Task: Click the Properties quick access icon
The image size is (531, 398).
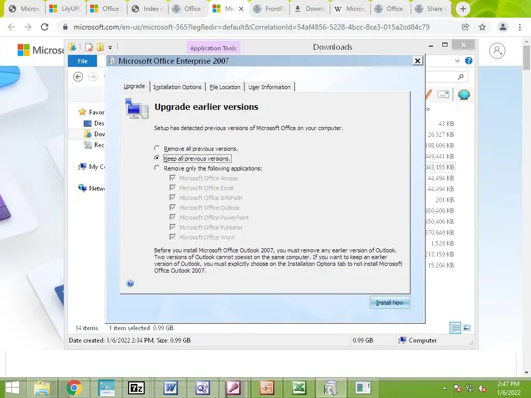Action: 89,47
